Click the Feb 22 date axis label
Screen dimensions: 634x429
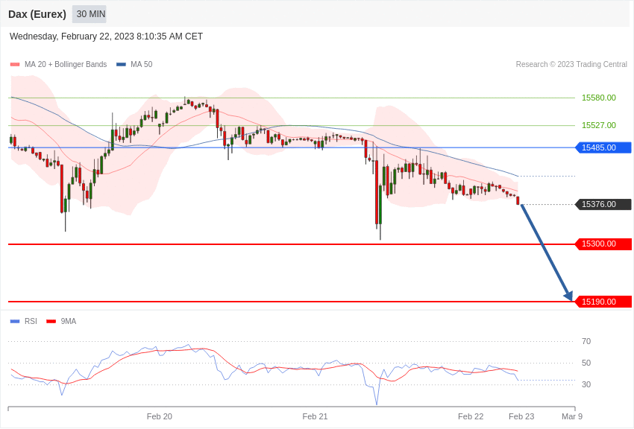coord(471,416)
